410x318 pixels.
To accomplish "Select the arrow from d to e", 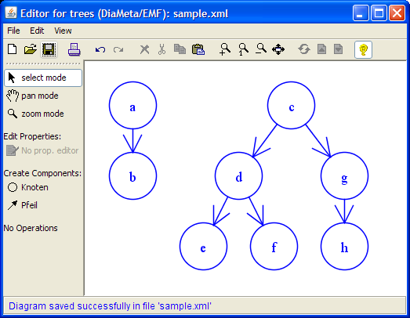I will pyautogui.click(x=221, y=211).
